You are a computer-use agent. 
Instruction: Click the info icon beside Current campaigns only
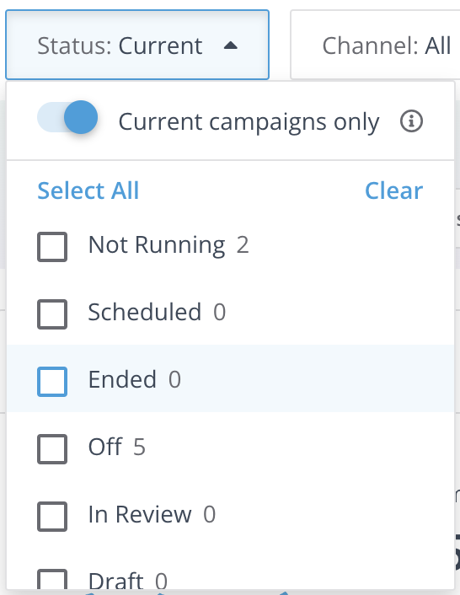(411, 121)
